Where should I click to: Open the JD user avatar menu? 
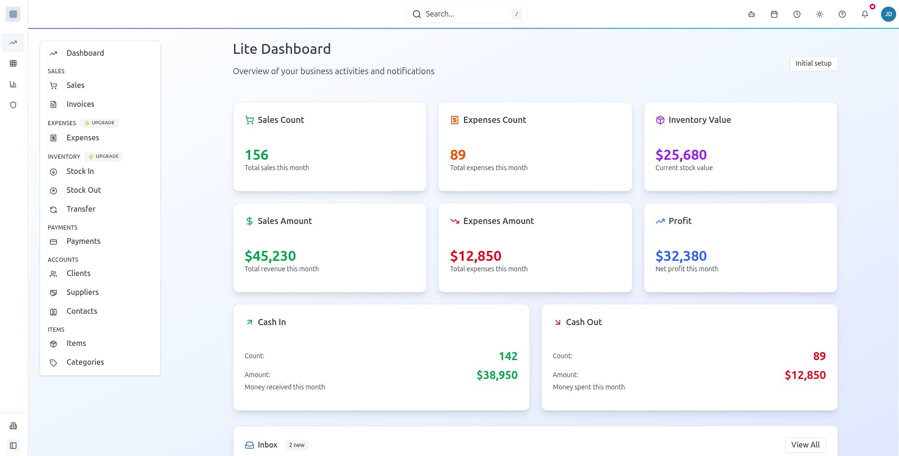(x=889, y=14)
